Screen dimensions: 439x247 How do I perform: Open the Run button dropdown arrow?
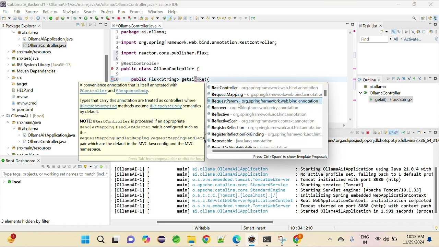click(x=91, y=18)
